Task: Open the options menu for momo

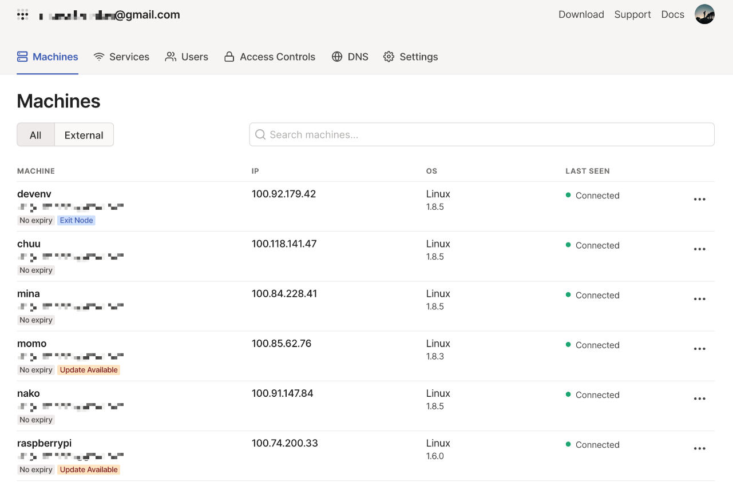Action: click(699, 349)
